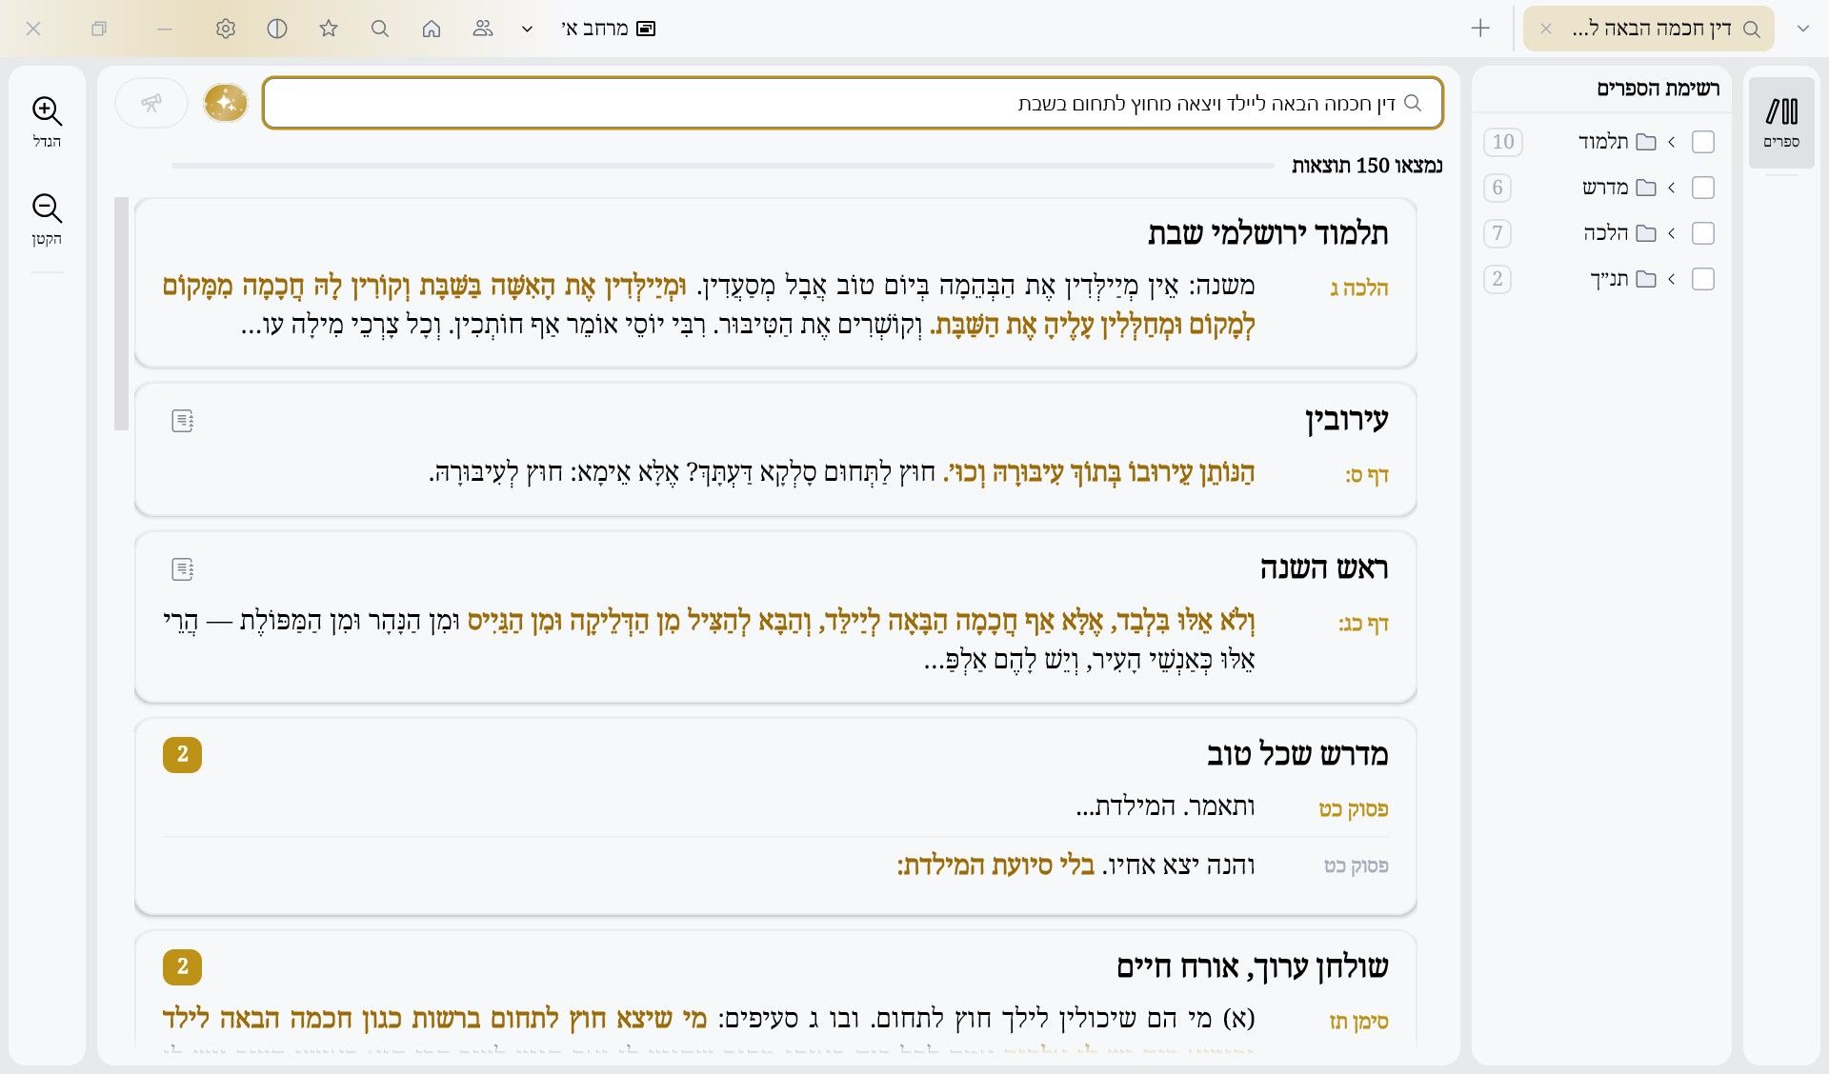Open שולחן ערוך, אורח חיים result
The height and width of the screenshot is (1074, 1829).
(x=1252, y=967)
